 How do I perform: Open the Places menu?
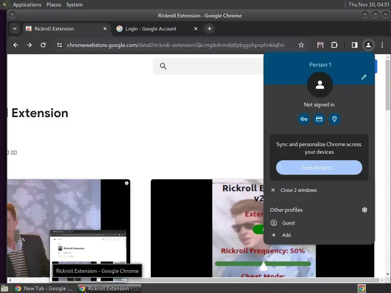(x=53, y=5)
